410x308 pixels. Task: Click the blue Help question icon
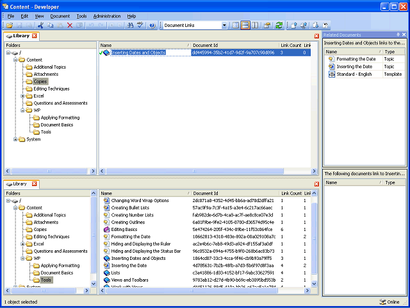point(152,25)
